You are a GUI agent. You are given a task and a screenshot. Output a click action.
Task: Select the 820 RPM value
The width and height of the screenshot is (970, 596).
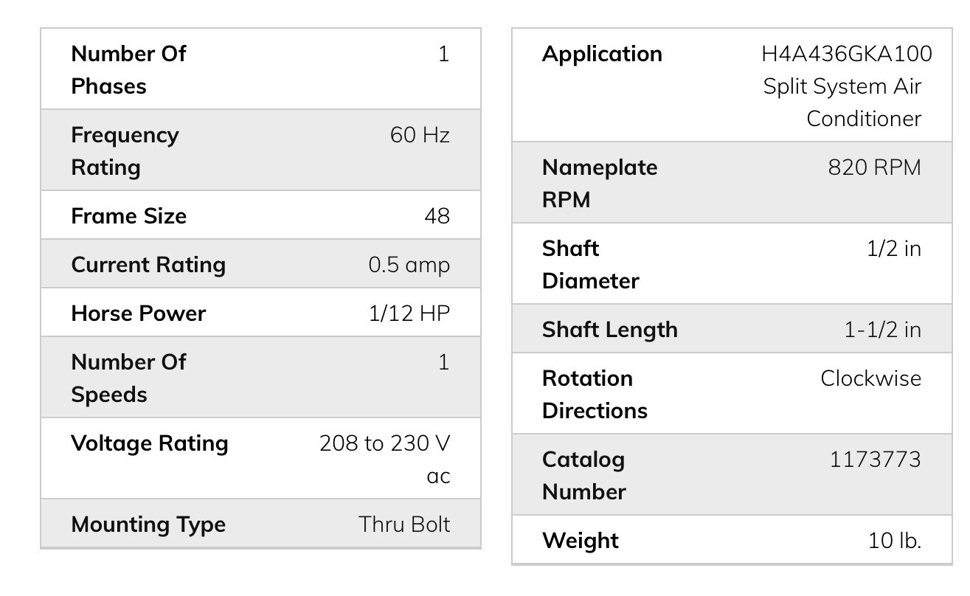point(874,167)
